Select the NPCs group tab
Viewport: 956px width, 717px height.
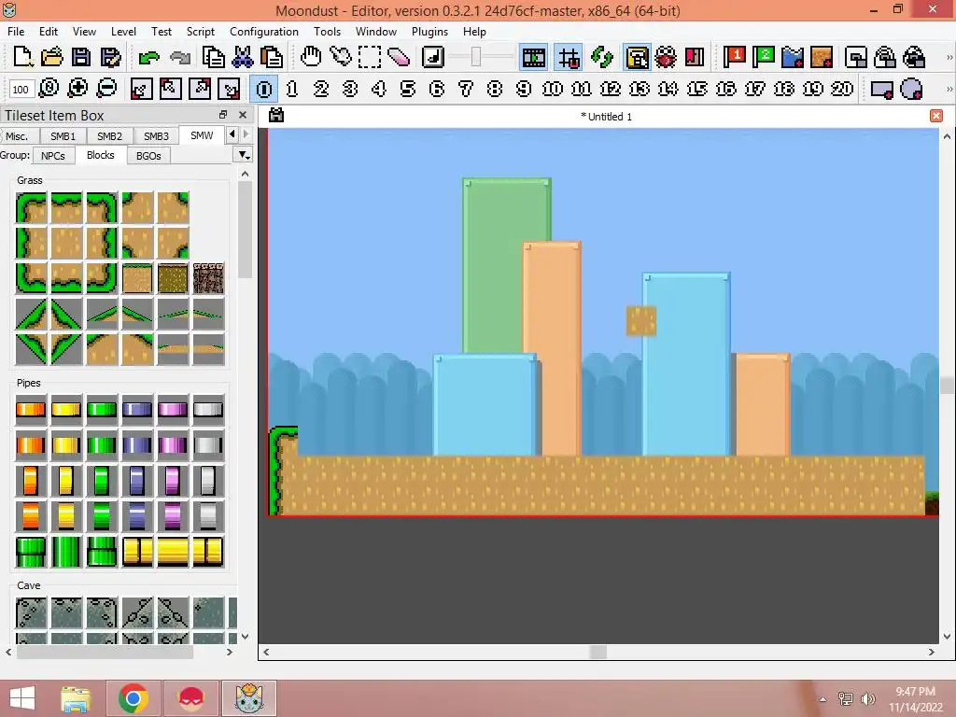pyautogui.click(x=53, y=156)
